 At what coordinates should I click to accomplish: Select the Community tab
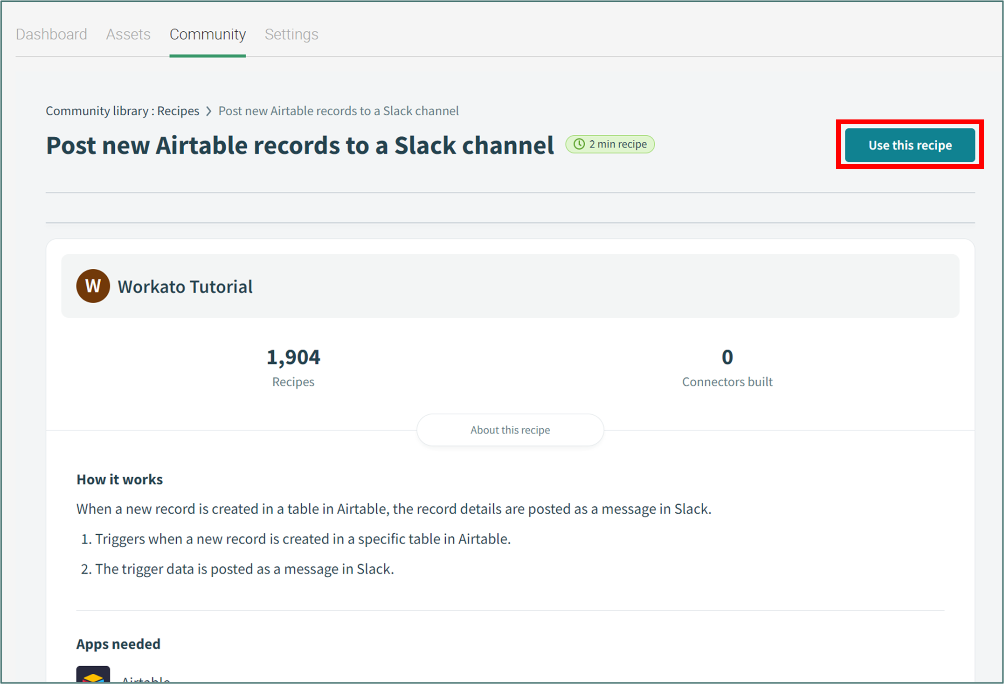(x=208, y=34)
